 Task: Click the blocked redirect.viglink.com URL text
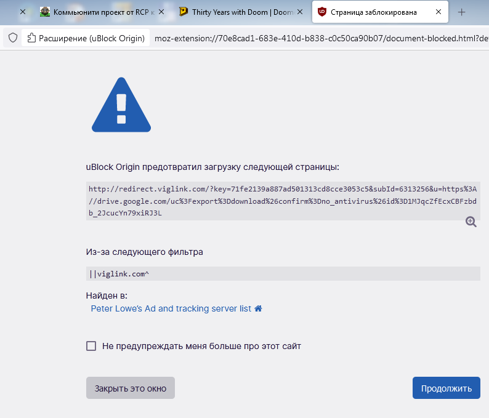click(x=283, y=201)
